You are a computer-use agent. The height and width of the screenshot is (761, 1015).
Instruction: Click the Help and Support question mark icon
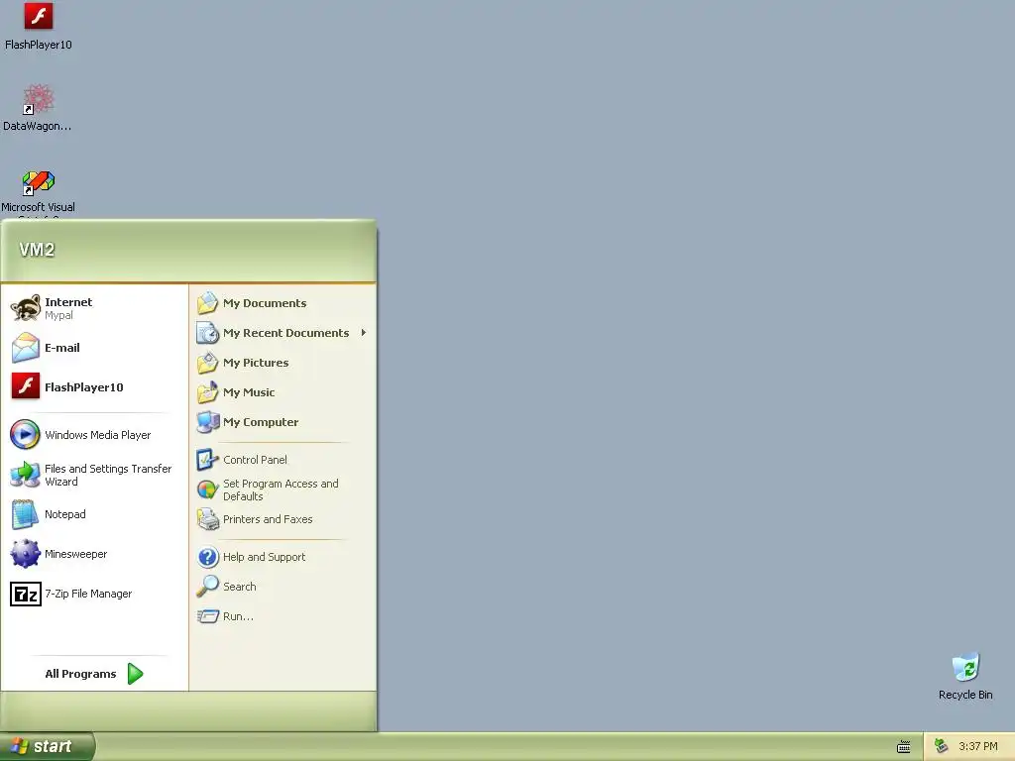point(208,557)
